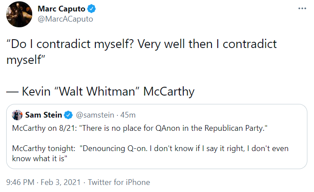Visit the @MarcACaputo handle link

[x=65, y=19]
